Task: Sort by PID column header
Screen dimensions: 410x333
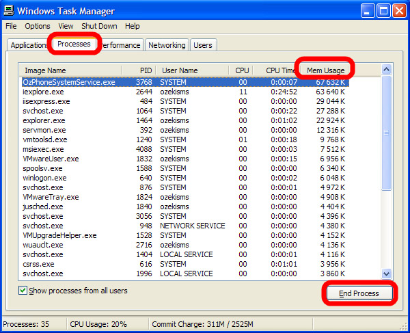Action: [x=139, y=70]
